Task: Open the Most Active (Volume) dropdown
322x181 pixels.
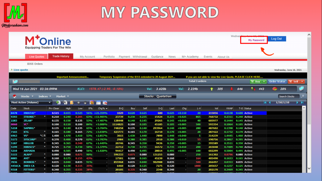Action: click(x=31, y=102)
